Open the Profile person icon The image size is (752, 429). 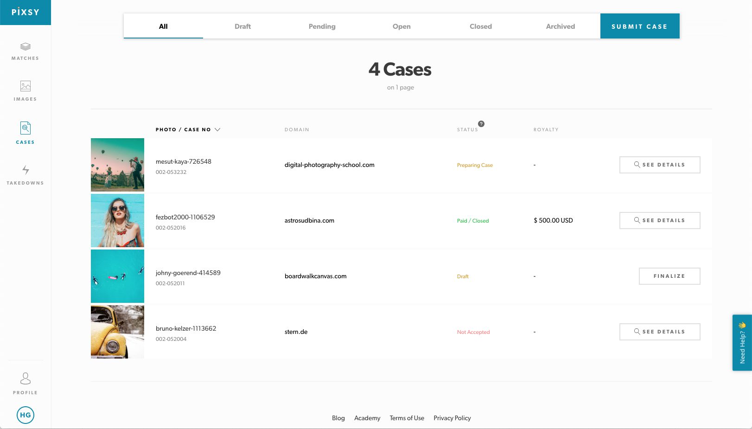[x=25, y=378]
